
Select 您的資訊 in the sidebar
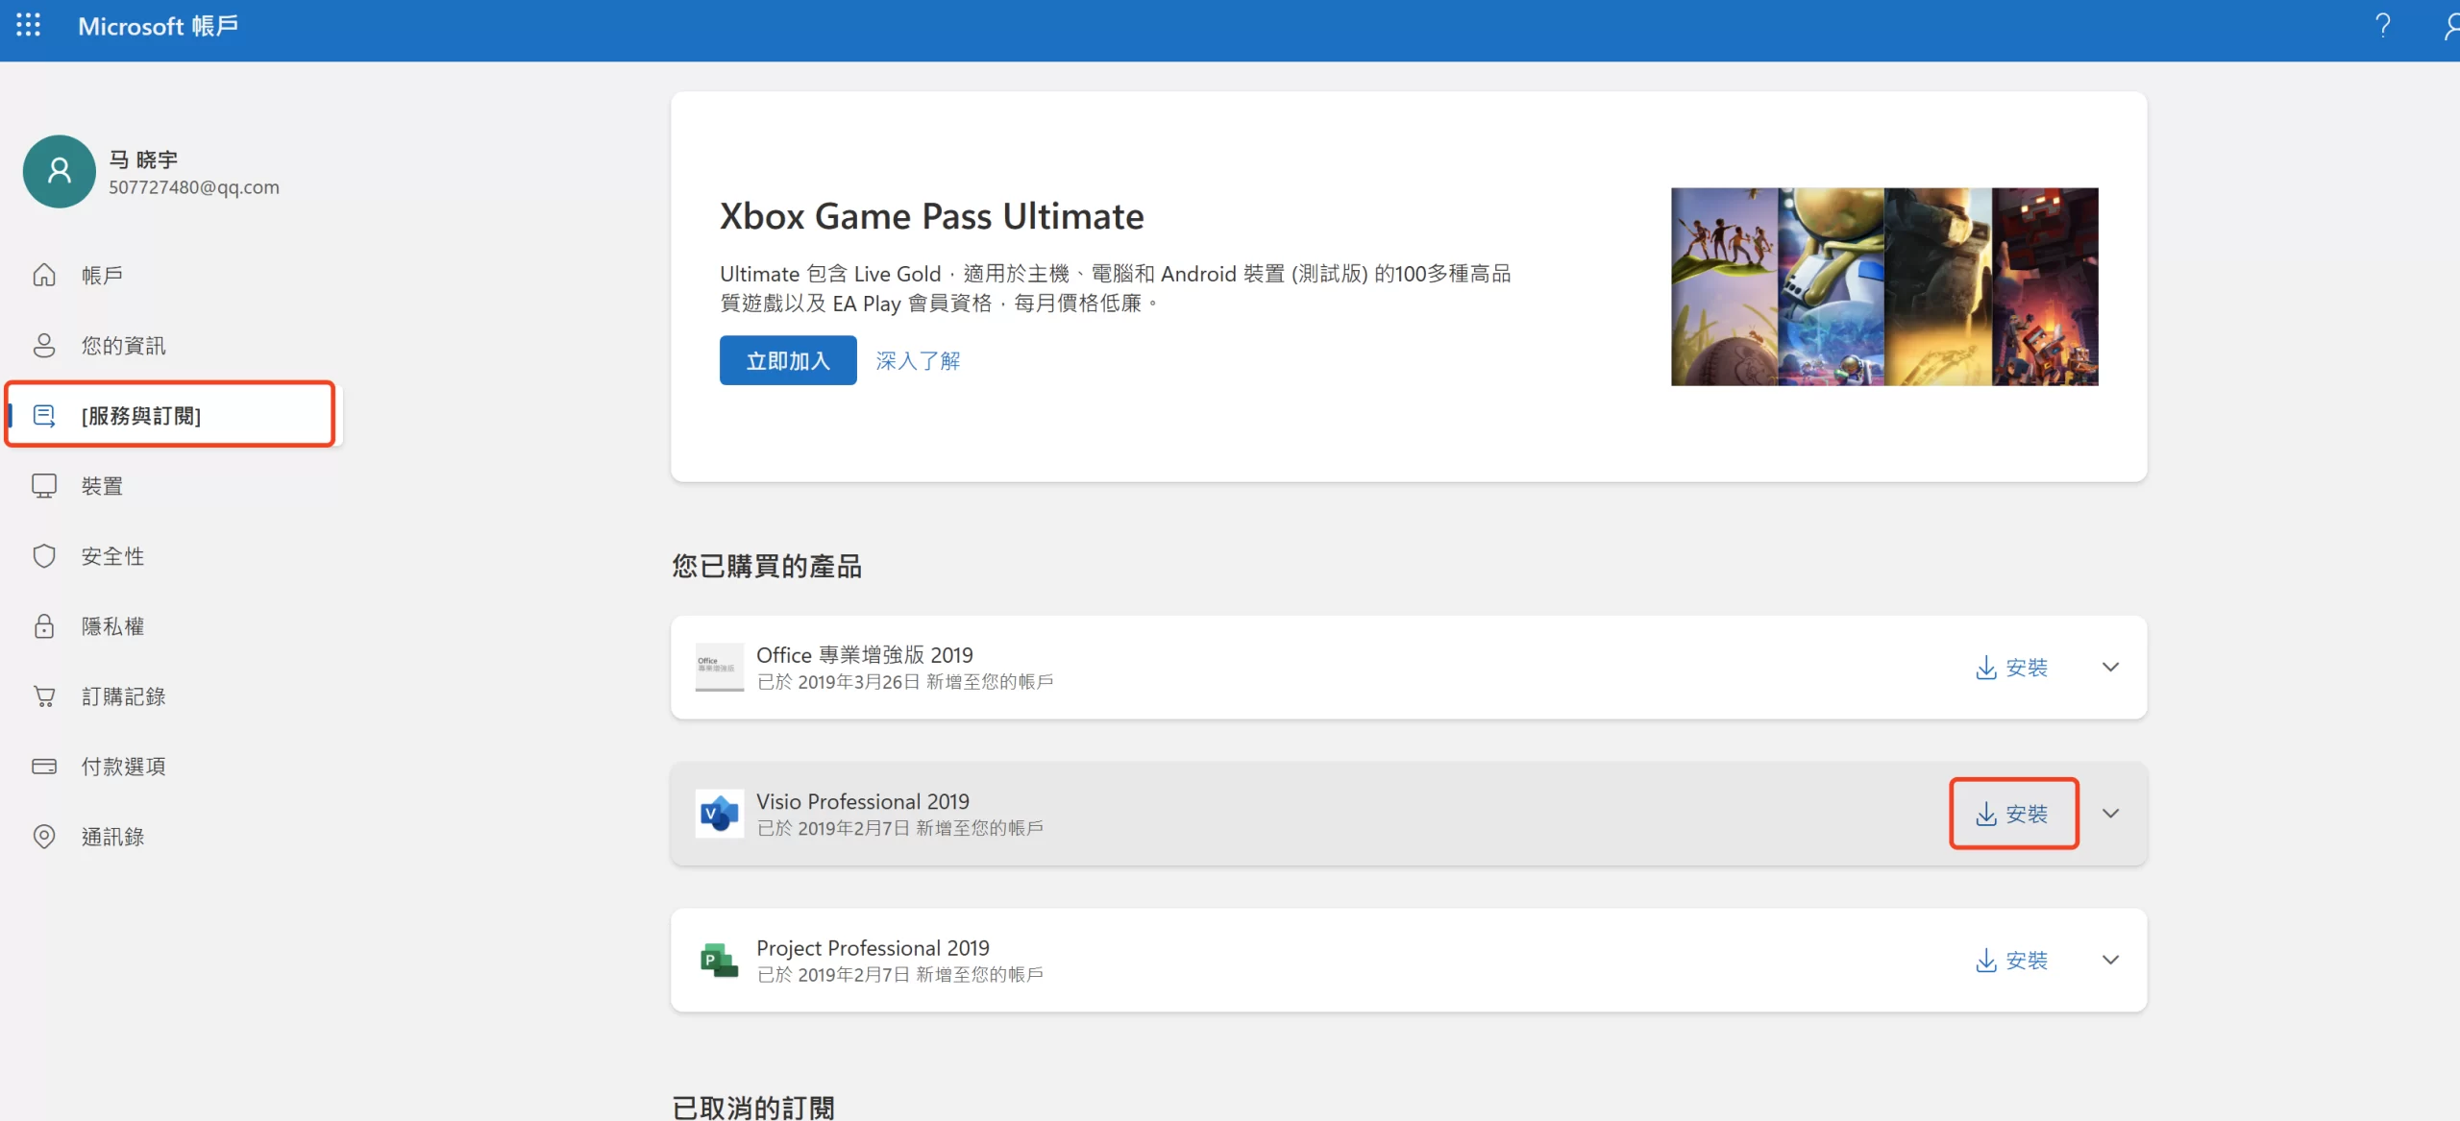point(123,346)
